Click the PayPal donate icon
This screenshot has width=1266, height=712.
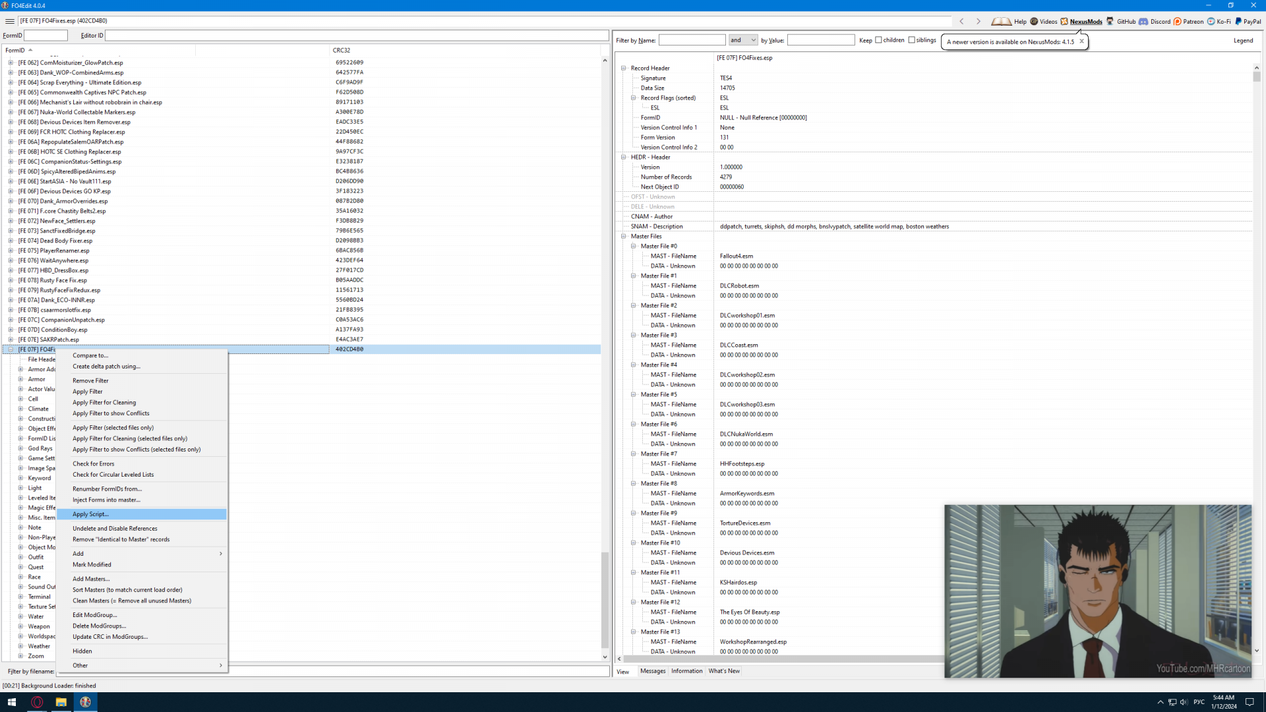[x=1238, y=22]
